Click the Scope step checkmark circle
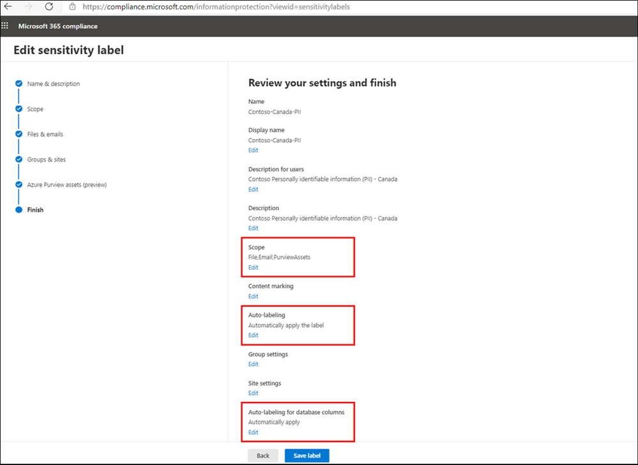The height and width of the screenshot is (465, 638). pos(19,108)
